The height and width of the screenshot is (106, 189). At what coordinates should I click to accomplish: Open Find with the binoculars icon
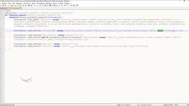click(29, 5)
